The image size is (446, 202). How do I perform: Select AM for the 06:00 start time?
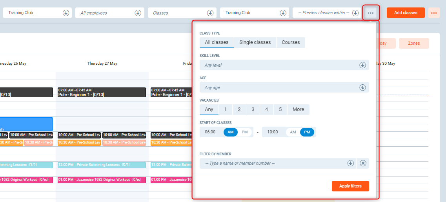coord(231,132)
